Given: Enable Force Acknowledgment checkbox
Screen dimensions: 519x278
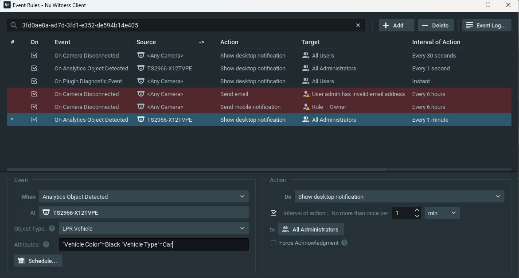Looking at the screenshot, I should [273, 243].
